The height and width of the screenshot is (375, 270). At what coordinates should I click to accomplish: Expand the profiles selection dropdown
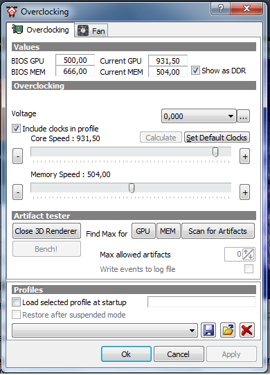pos(105,331)
